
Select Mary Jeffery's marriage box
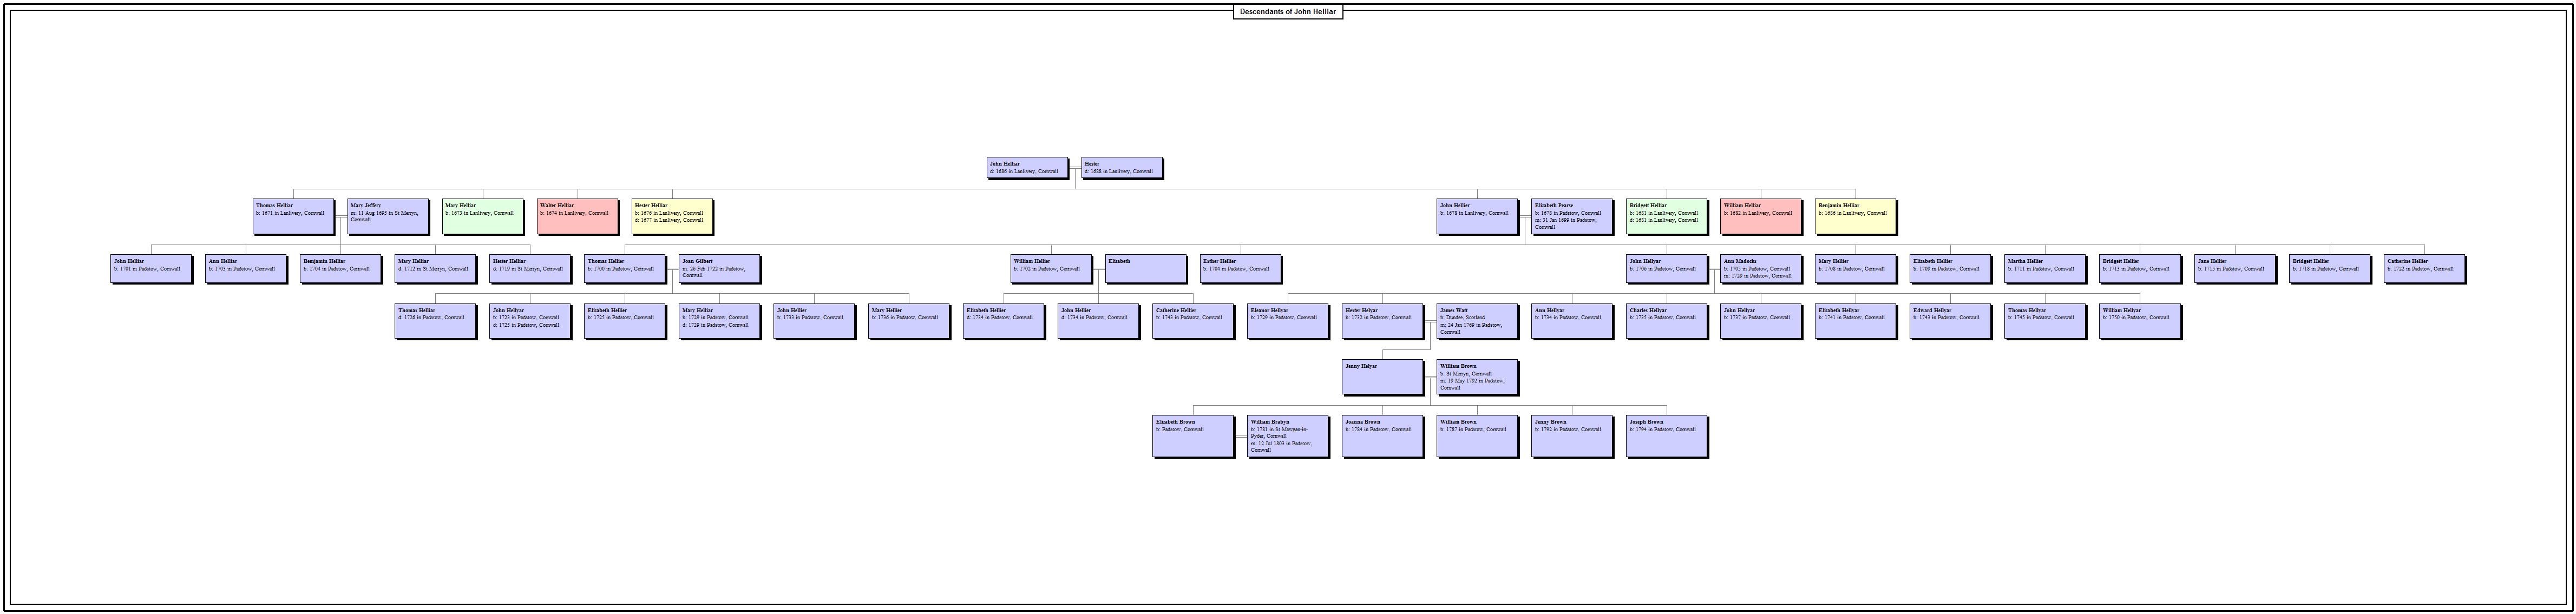coord(388,216)
